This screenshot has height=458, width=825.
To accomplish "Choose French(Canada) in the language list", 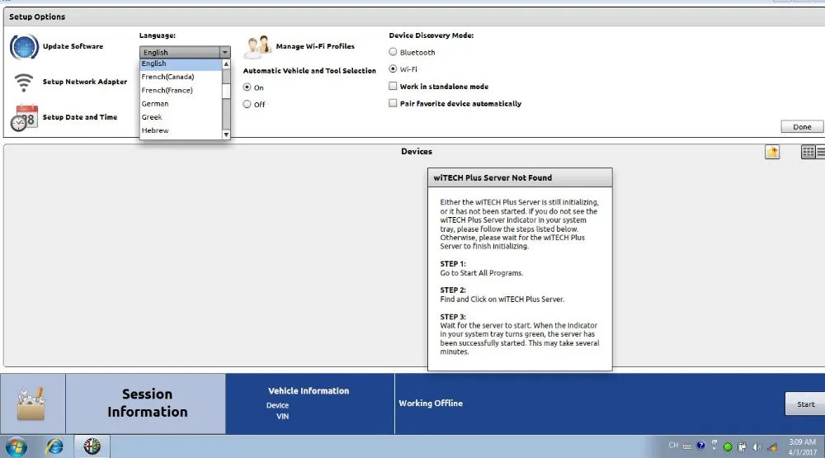I will [181, 77].
